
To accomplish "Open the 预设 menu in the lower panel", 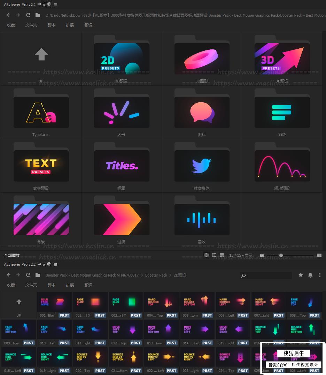I will pos(88,285).
